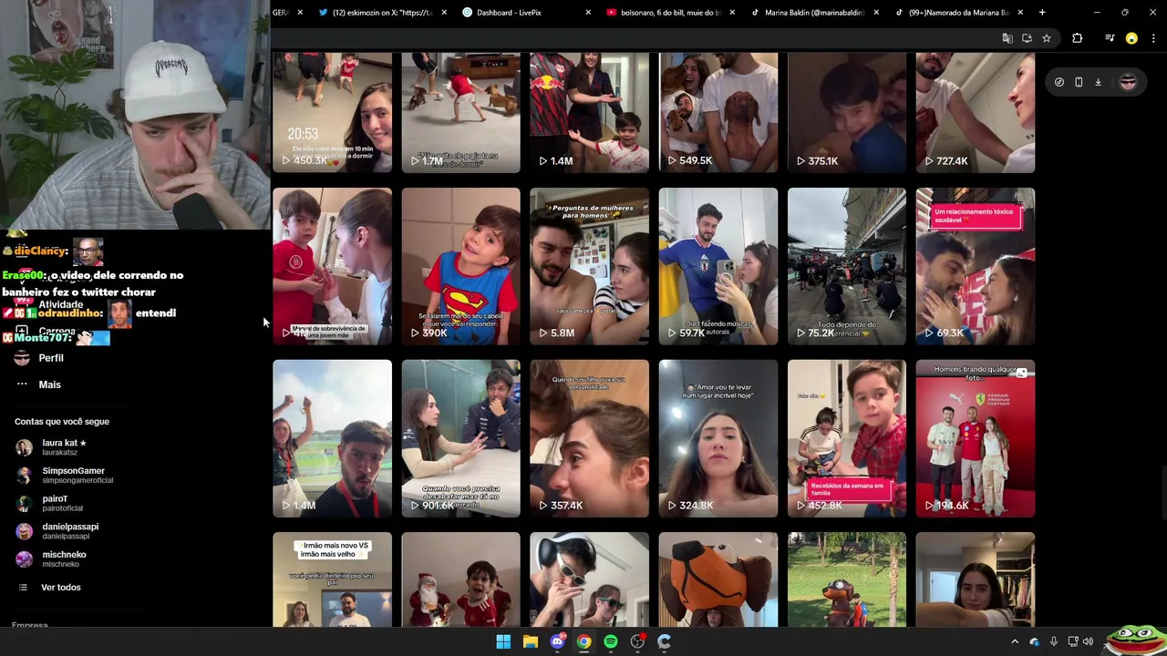This screenshot has width=1167, height=656.
Task: Click the download app icon in floating bar
Action: coord(1098,82)
